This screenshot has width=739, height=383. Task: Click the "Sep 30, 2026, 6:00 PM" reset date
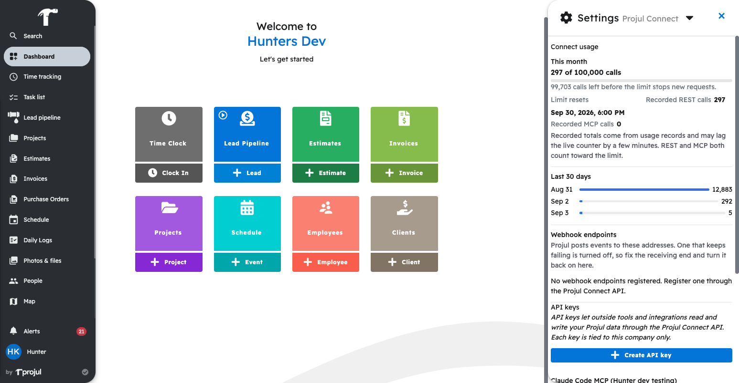click(x=588, y=113)
